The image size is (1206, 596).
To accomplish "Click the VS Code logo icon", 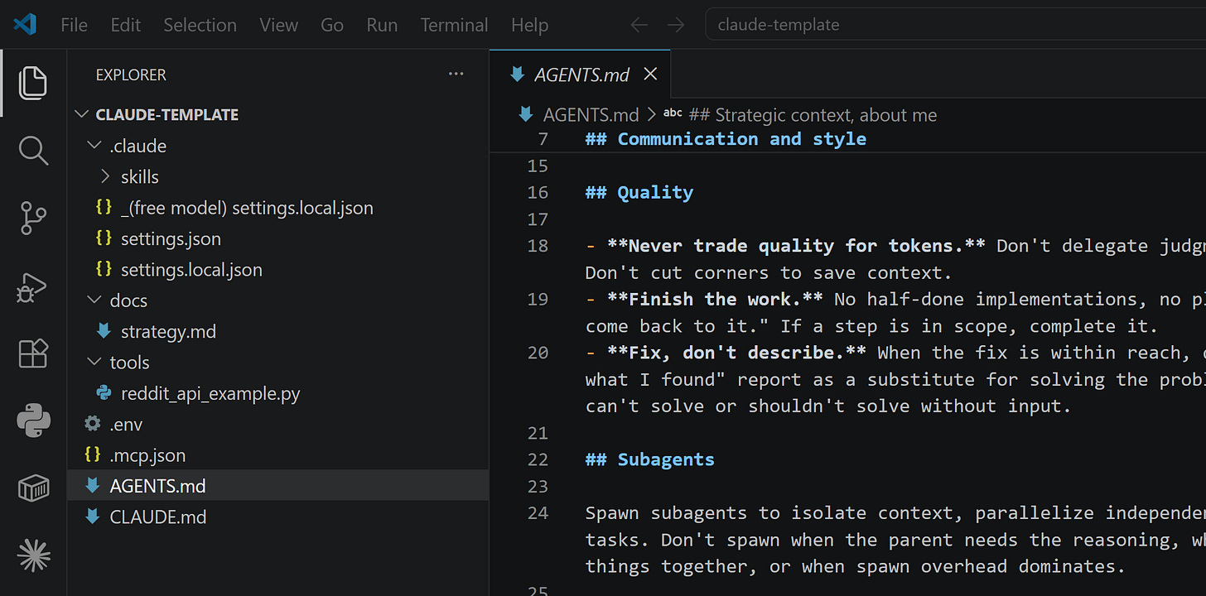I will [x=25, y=24].
